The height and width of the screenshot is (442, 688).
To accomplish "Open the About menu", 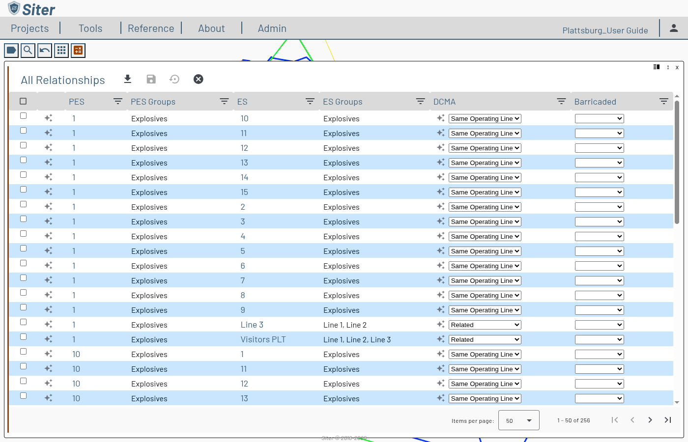I will (x=211, y=28).
